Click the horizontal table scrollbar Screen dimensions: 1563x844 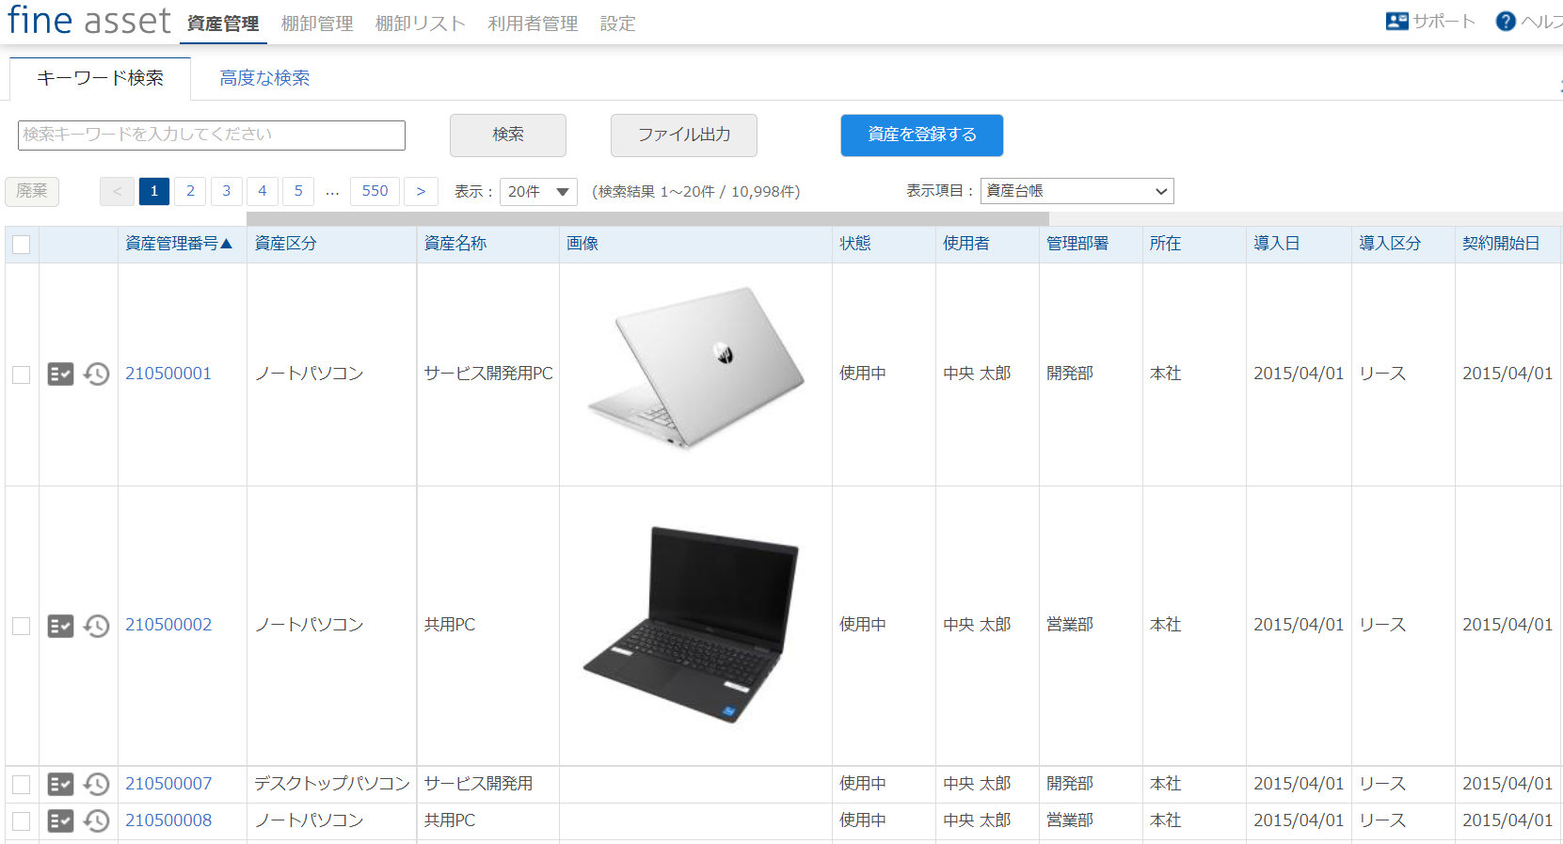(x=647, y=218)
